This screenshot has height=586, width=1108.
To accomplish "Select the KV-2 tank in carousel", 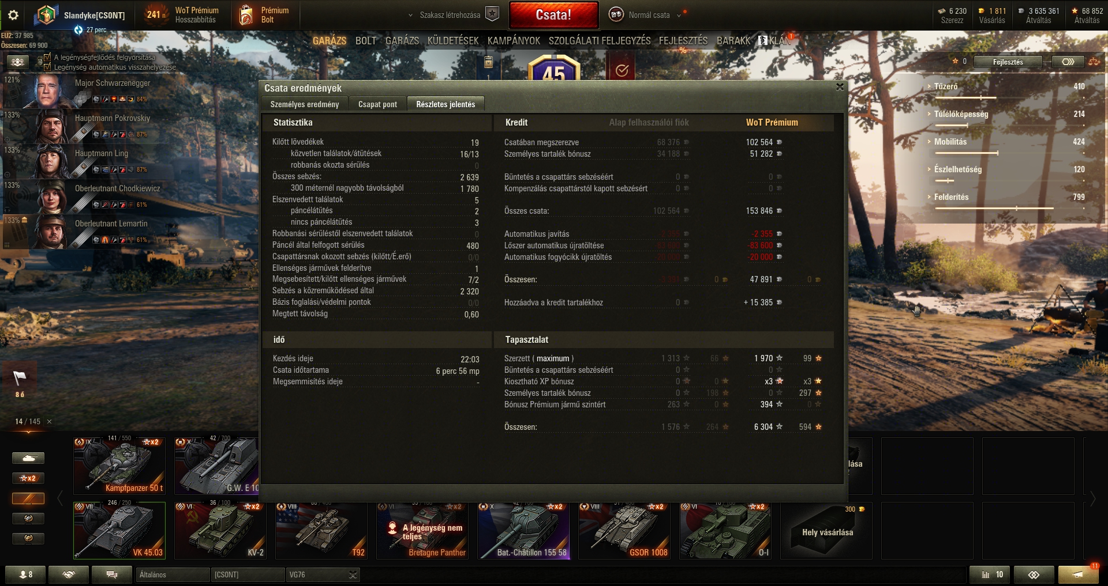I will (x=220, y=530).
